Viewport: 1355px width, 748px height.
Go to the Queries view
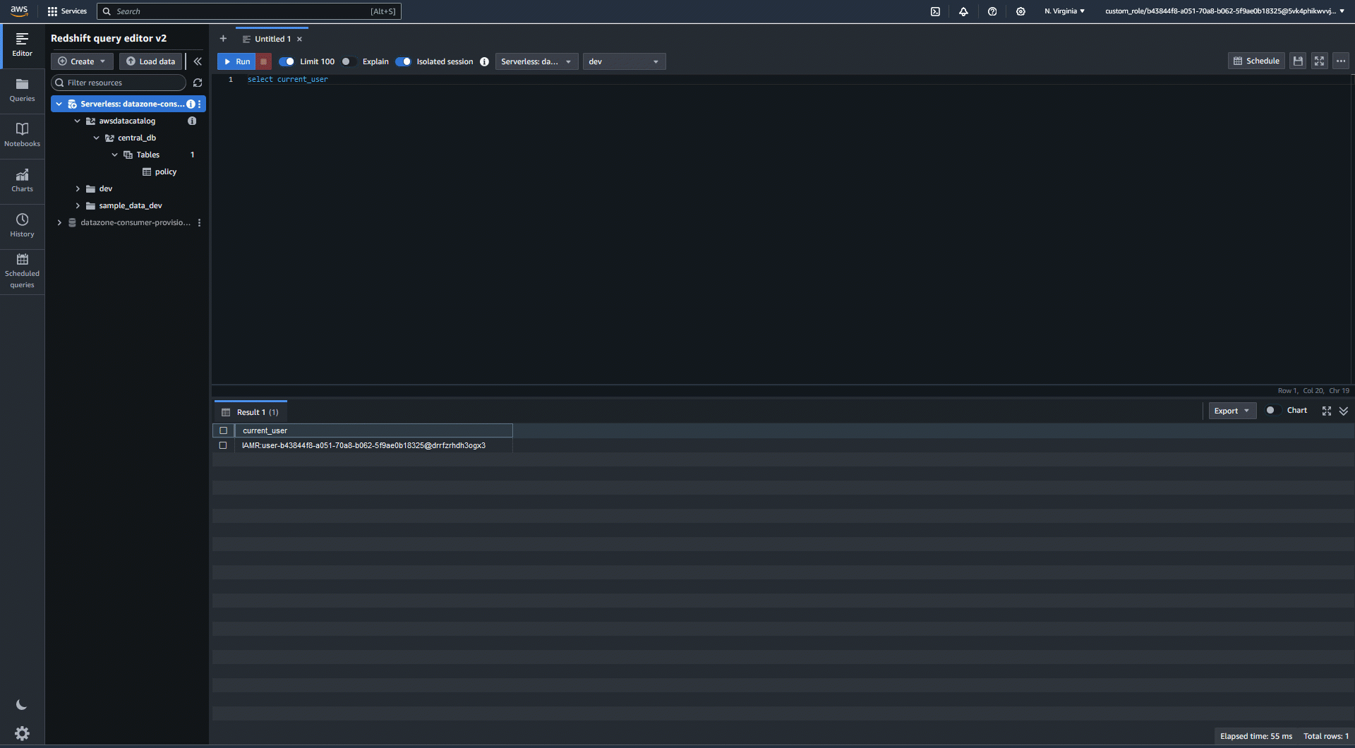click(23, 90)
